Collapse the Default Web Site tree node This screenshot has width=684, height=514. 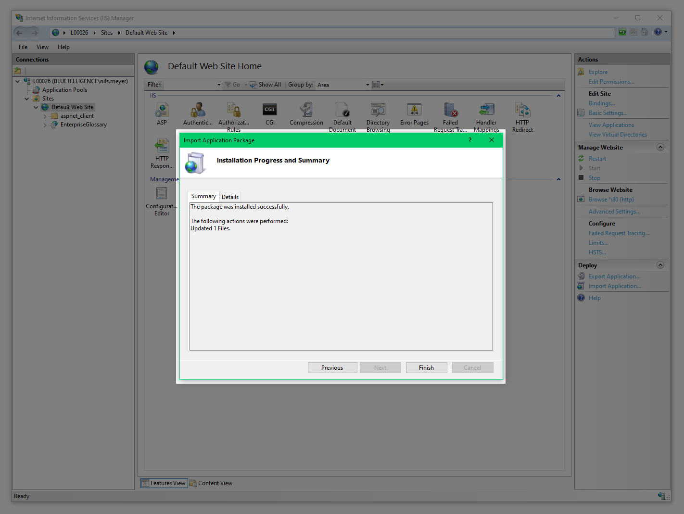pyautogui.click(x=36, y=107)
